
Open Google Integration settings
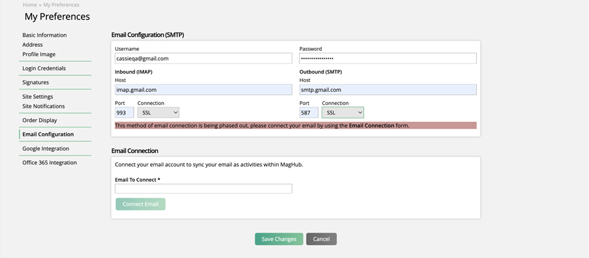tap(46, 149)
